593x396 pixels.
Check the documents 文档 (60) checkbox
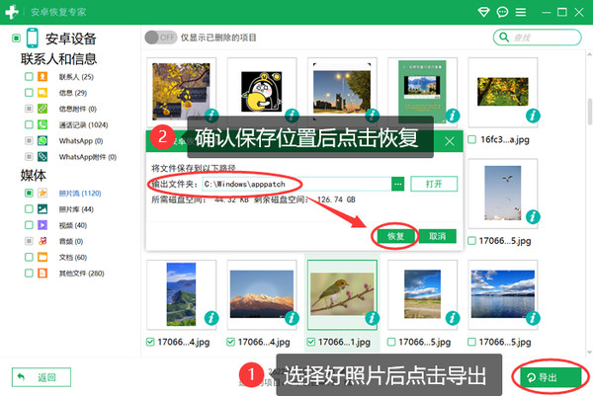point(29,258)
